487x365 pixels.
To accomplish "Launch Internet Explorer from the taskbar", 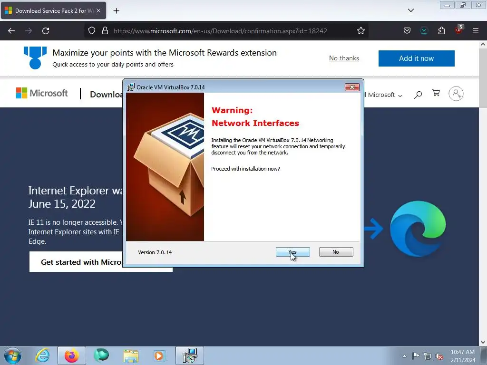I will click(43, 355).
